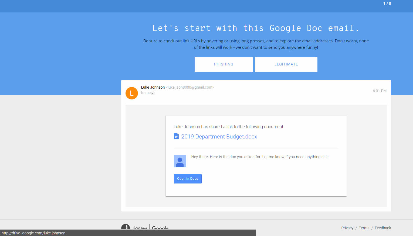Click the blue Google Docs file icon
The image size is (413, 236).
176,136
